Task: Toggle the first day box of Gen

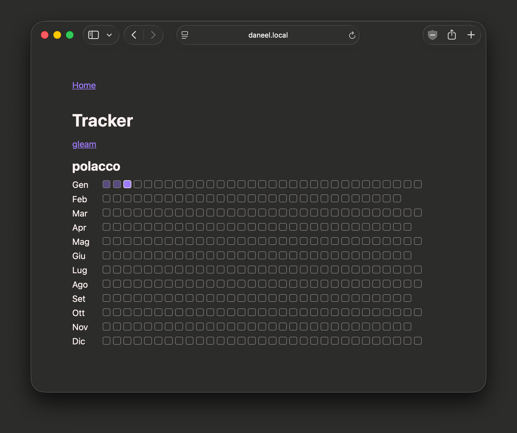Action: pos(107,184)
